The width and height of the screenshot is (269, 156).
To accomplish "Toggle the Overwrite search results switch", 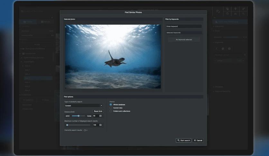I will [86, 130].
